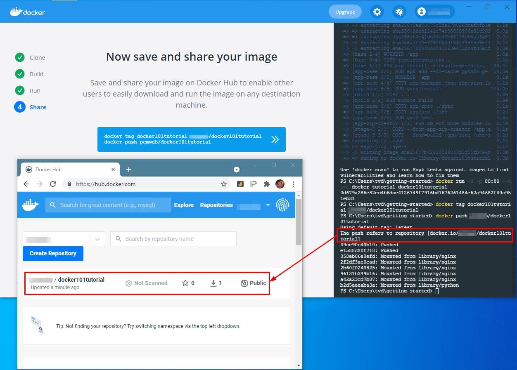517x370 pixels.
Task: Reload the Docker Hub page
Action: (53, 184)
